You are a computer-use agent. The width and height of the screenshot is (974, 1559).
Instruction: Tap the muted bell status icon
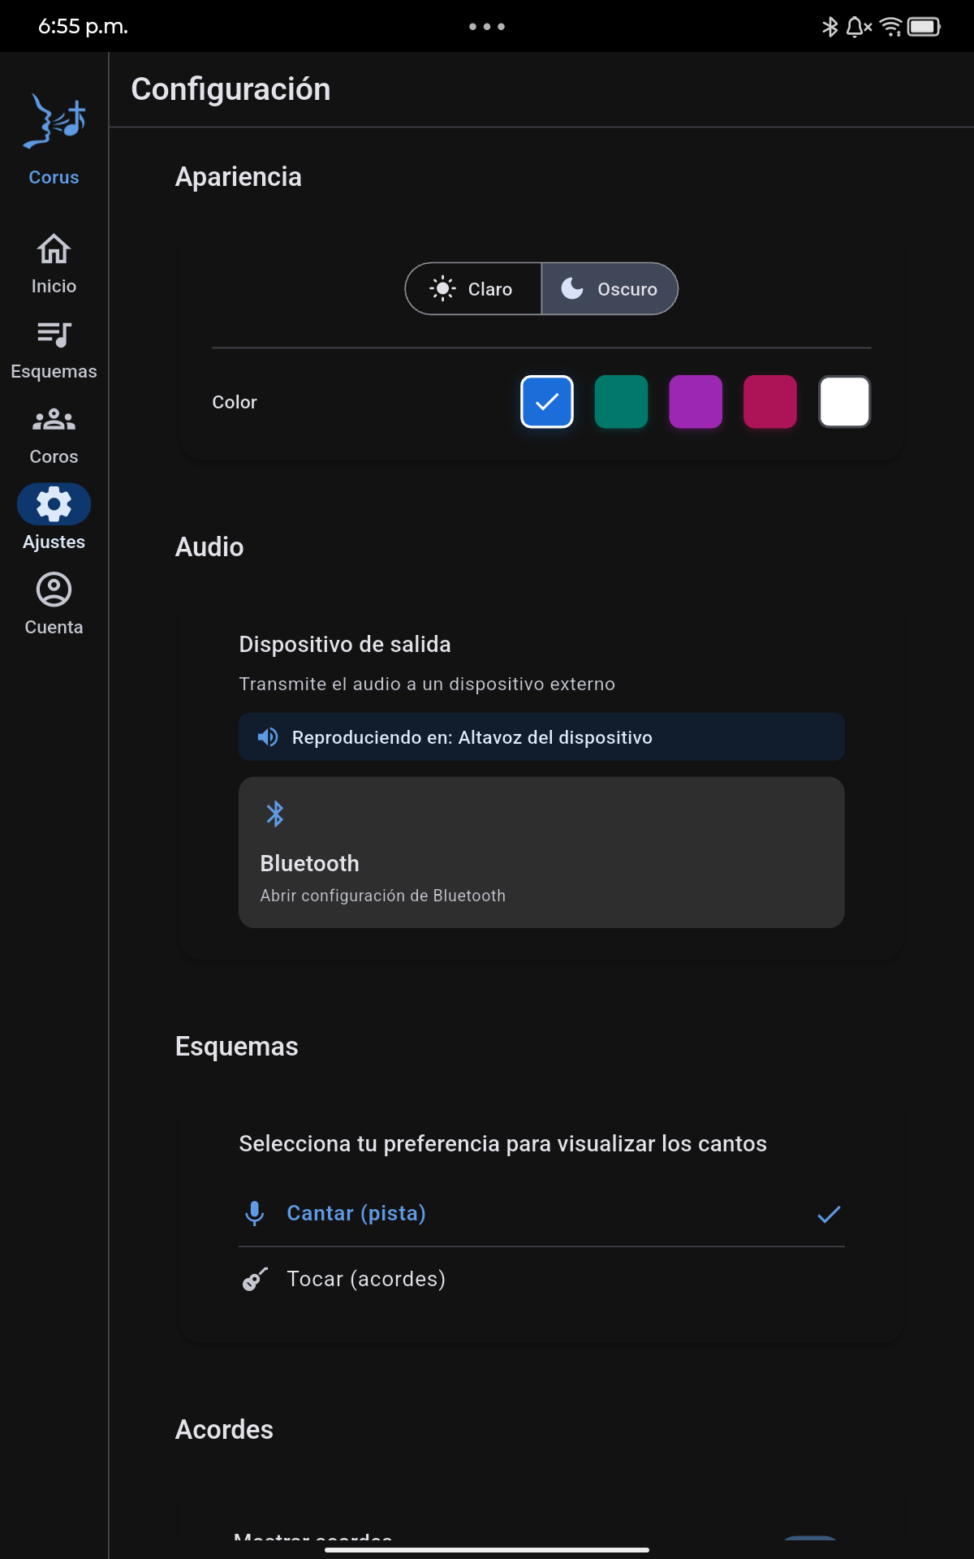point(859,27)
